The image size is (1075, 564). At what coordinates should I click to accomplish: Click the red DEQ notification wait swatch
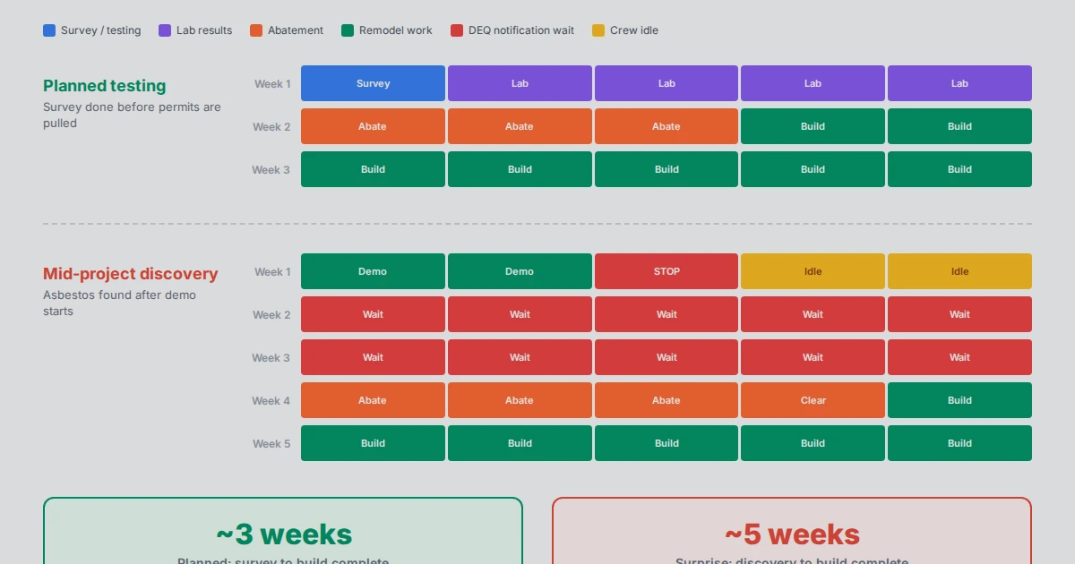[457, 30]
